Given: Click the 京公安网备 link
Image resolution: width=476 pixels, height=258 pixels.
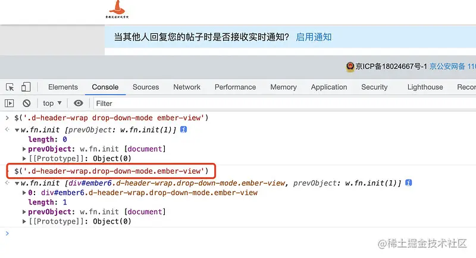Looking at the screenshot, I should tap(452, 66).
